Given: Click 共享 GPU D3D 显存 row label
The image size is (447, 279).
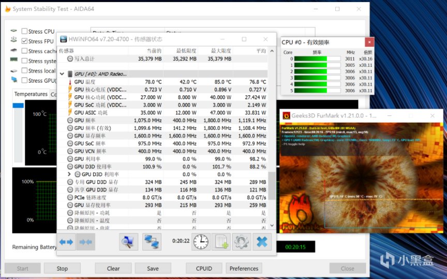Looking at the screenshot, I should click(96, 189).
